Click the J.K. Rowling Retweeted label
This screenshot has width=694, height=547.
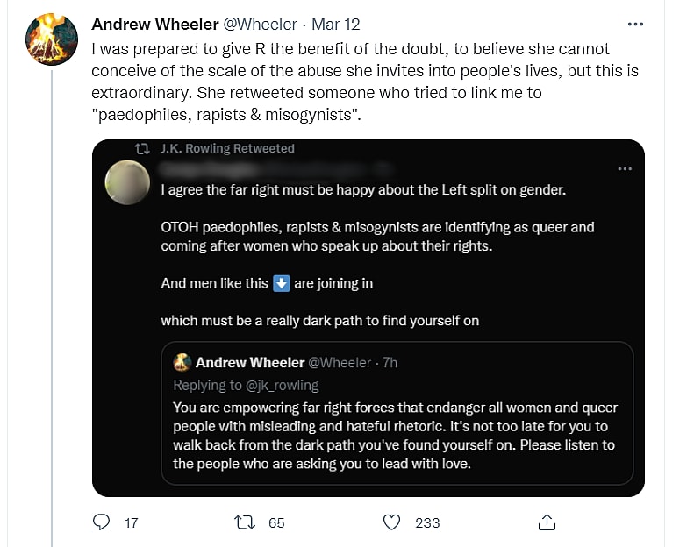coord(228,149)
